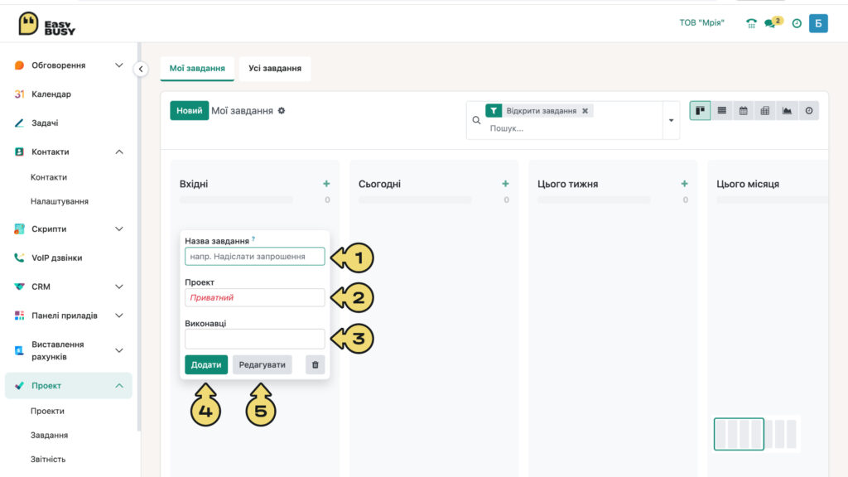This screenshot has width=848, height=477.
Task: Click the Цього місяця column title
Action: tap(748, 184)
